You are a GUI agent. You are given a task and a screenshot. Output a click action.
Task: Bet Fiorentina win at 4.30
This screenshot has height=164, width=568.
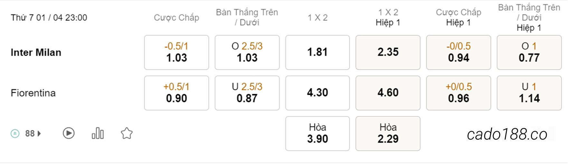[317, 93]
